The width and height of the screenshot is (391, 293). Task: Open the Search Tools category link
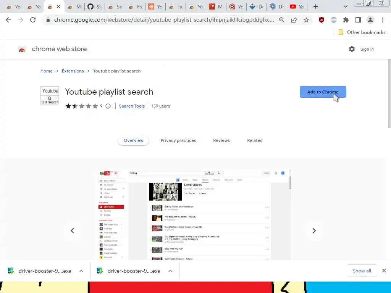132,106
